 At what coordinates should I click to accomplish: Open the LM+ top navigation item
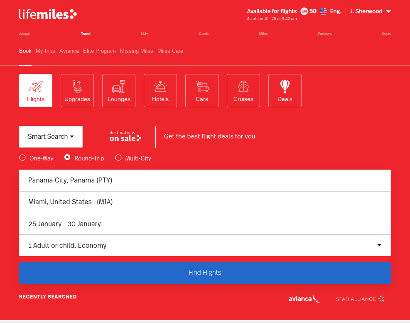(145, 34)
